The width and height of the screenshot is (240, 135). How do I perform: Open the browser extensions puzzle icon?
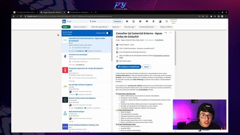coord(211,16)
